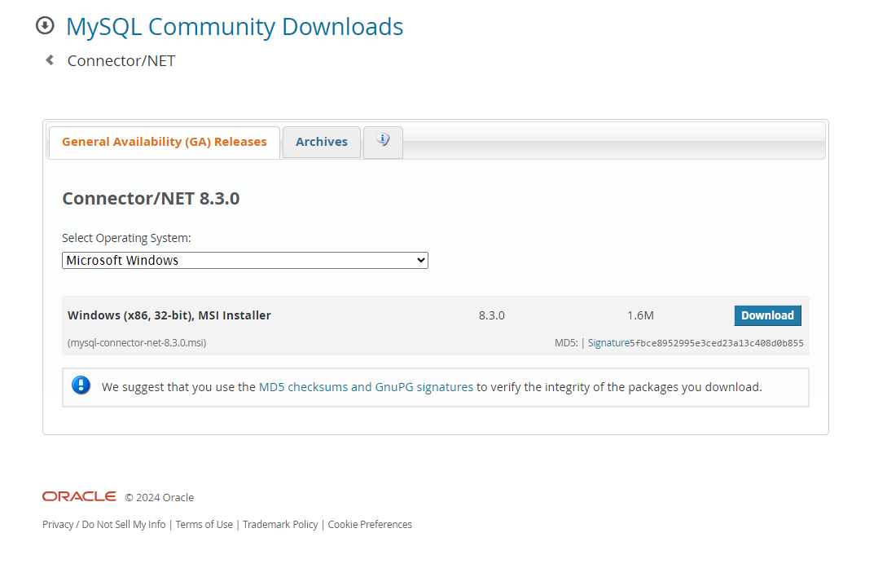887x568 pixels.
Task: Click the 8.3.0 version cell
Action: (492, 315)
